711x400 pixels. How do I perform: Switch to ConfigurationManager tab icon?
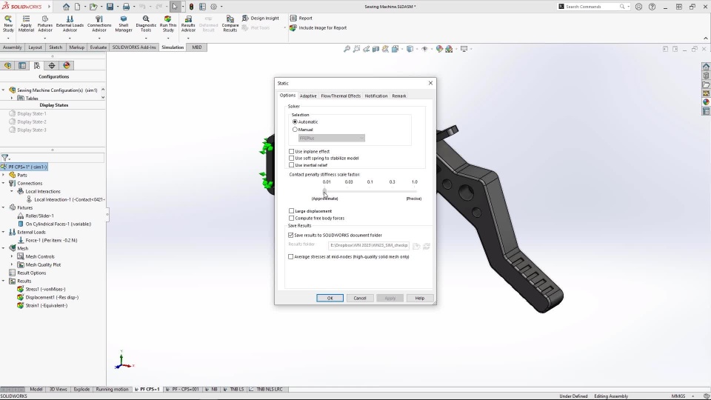37,66
